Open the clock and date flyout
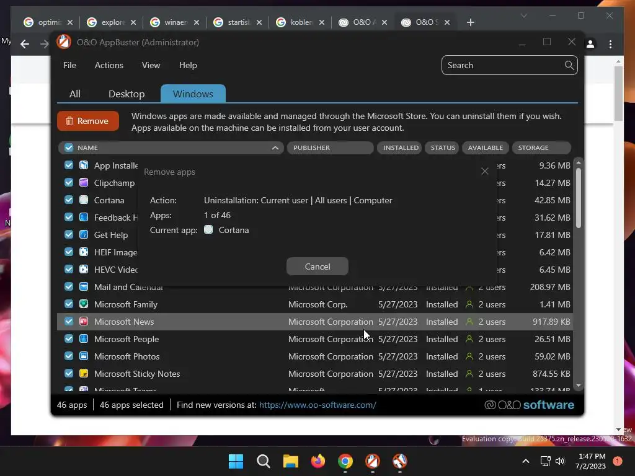 point(591,461)
